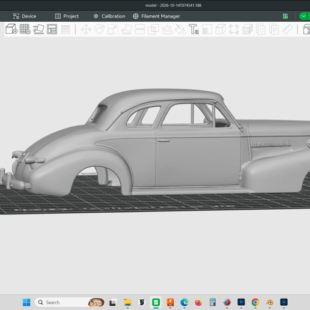Open File Explorer from the taskbar

coord(127,302)
